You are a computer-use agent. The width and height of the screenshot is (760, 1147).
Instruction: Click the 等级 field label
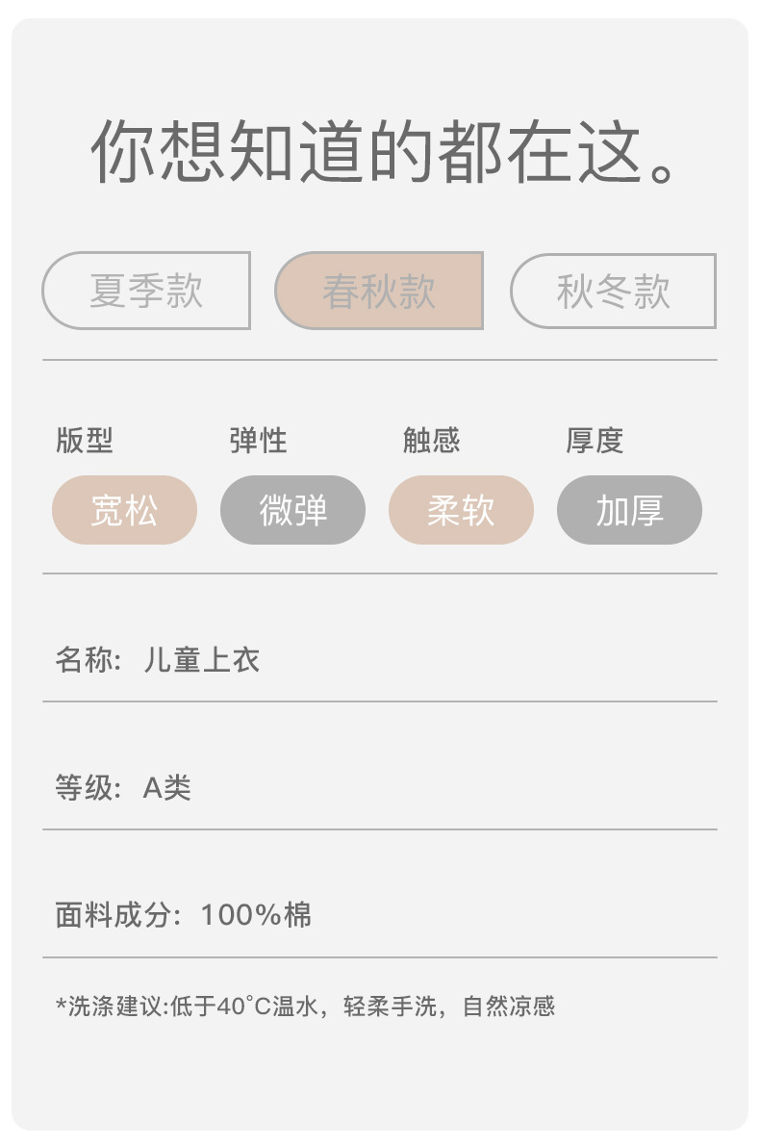85,788
